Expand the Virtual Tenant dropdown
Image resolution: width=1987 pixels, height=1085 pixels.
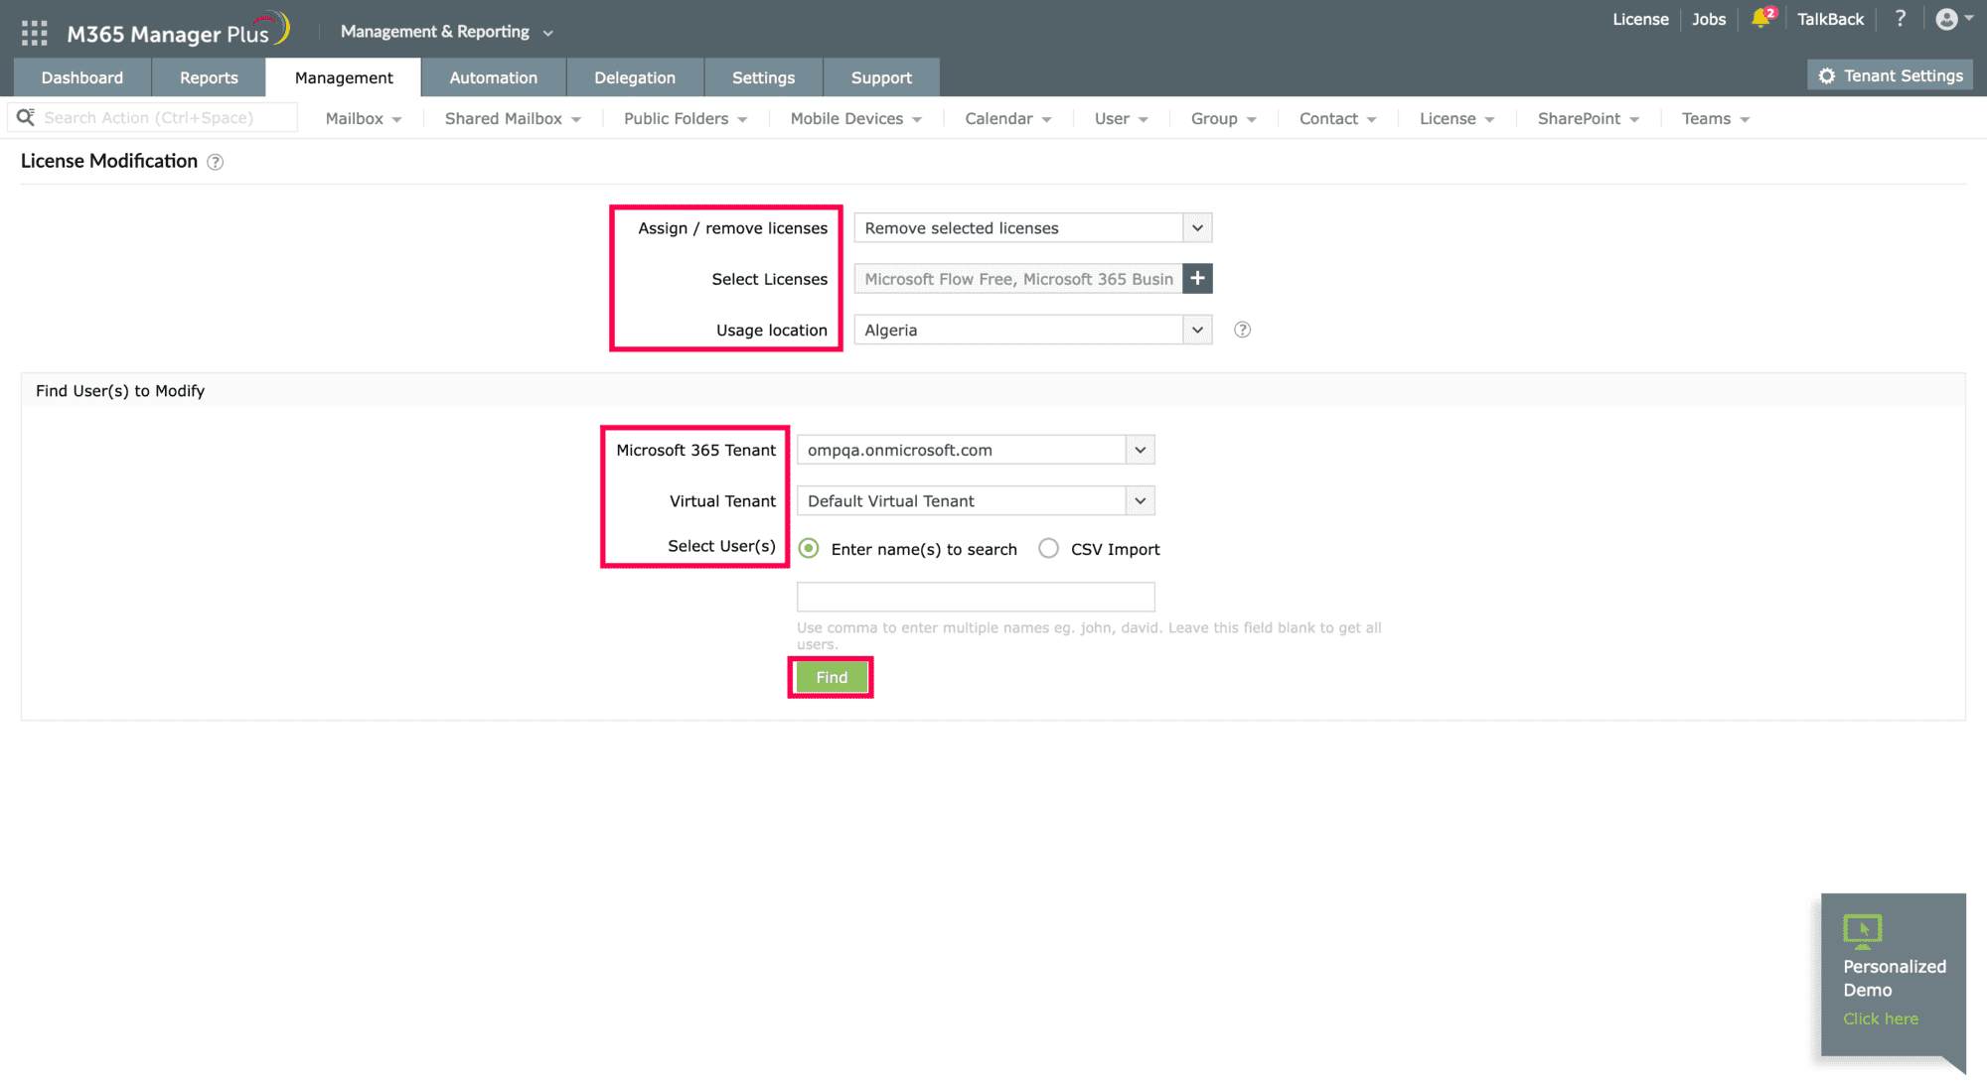[1140, 499]
